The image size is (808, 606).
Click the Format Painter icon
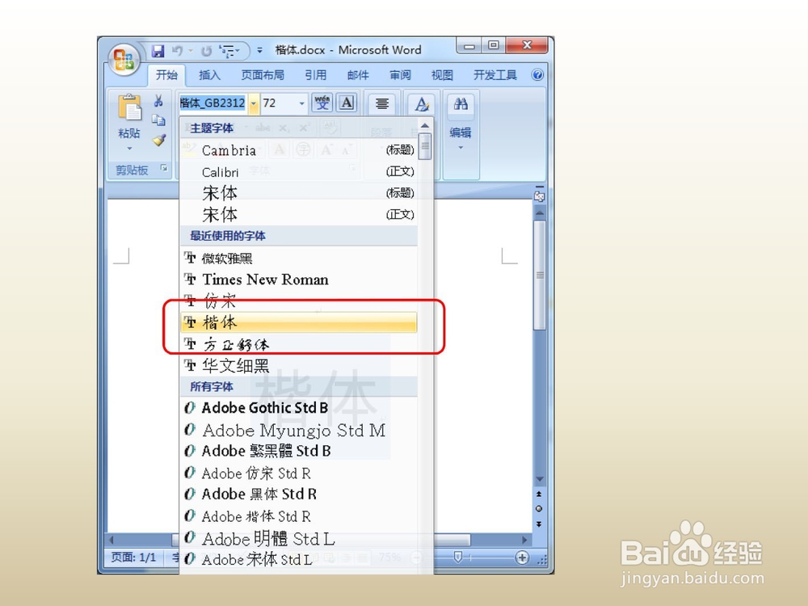158,138
